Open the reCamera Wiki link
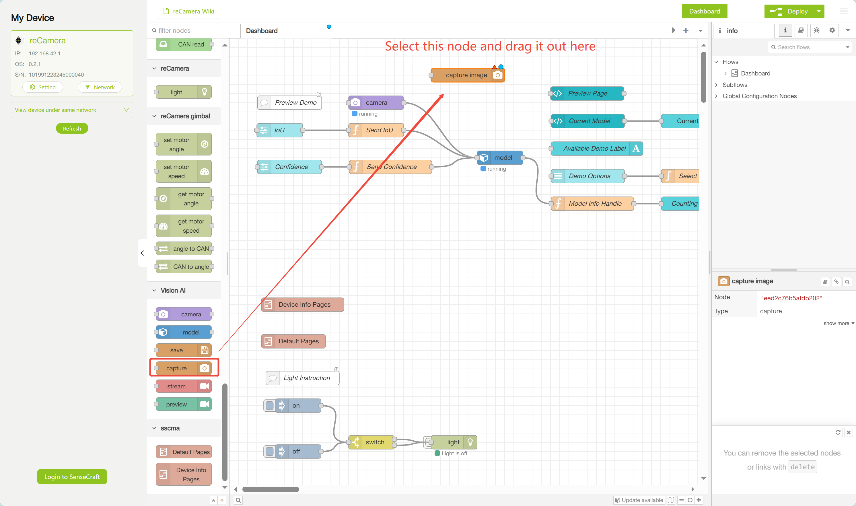Image resolution: width=856 pixels, height=506 pixels. (x=193, y=11)
